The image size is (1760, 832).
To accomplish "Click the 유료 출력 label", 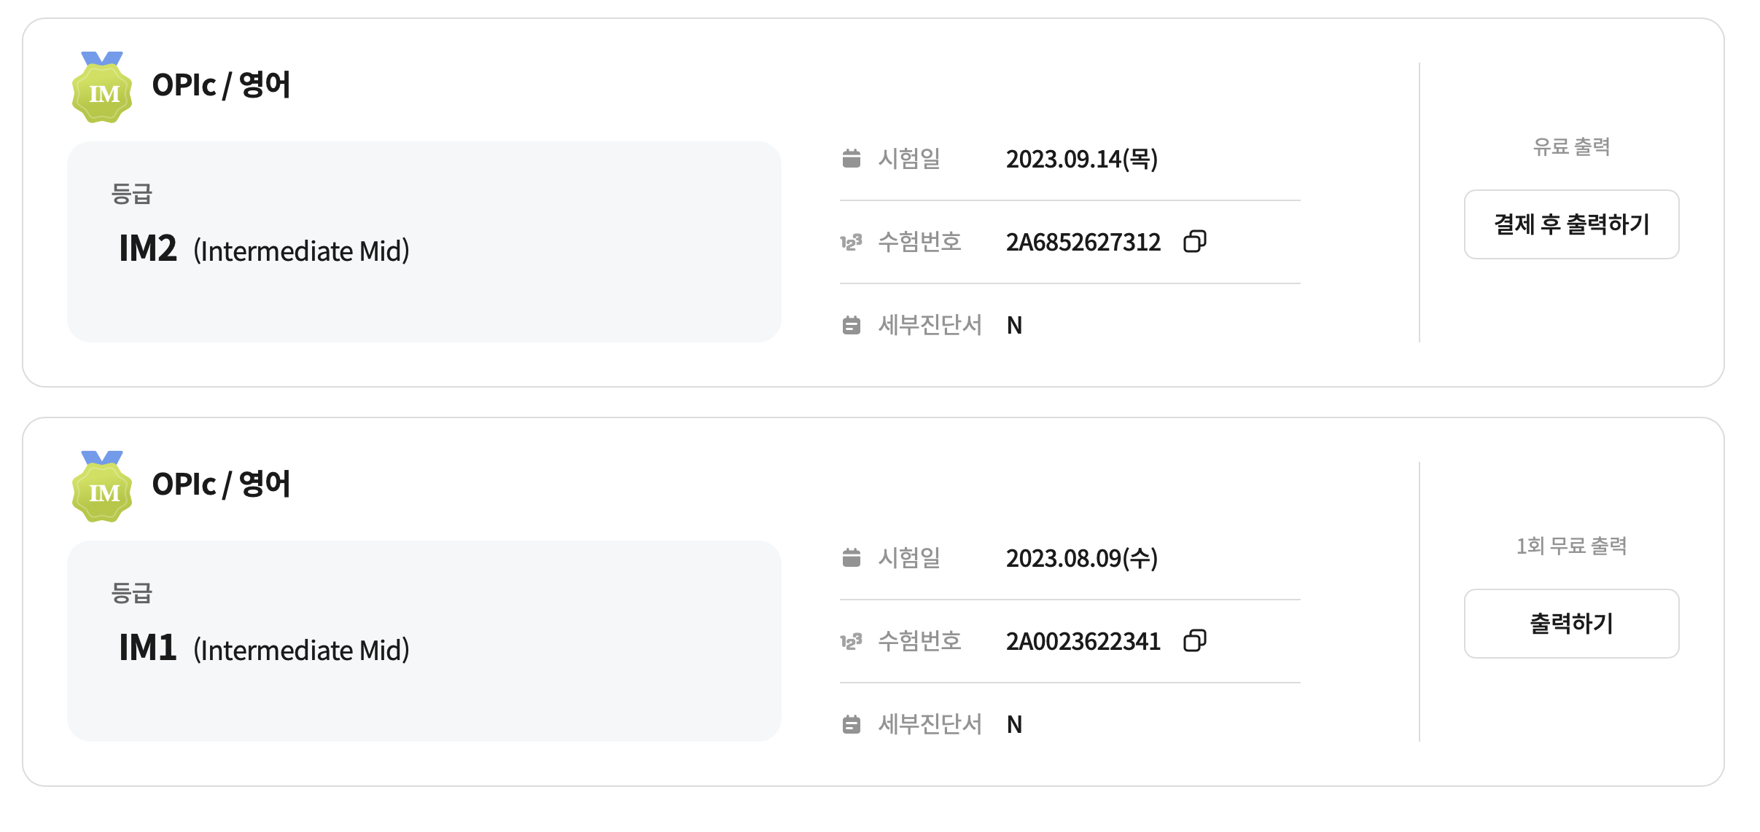I will [x=1571, y=146].
